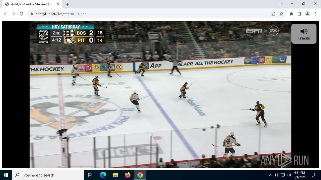
Task: Open the Windows notification center
Action: pyautogui.click(x=313, y=175)
